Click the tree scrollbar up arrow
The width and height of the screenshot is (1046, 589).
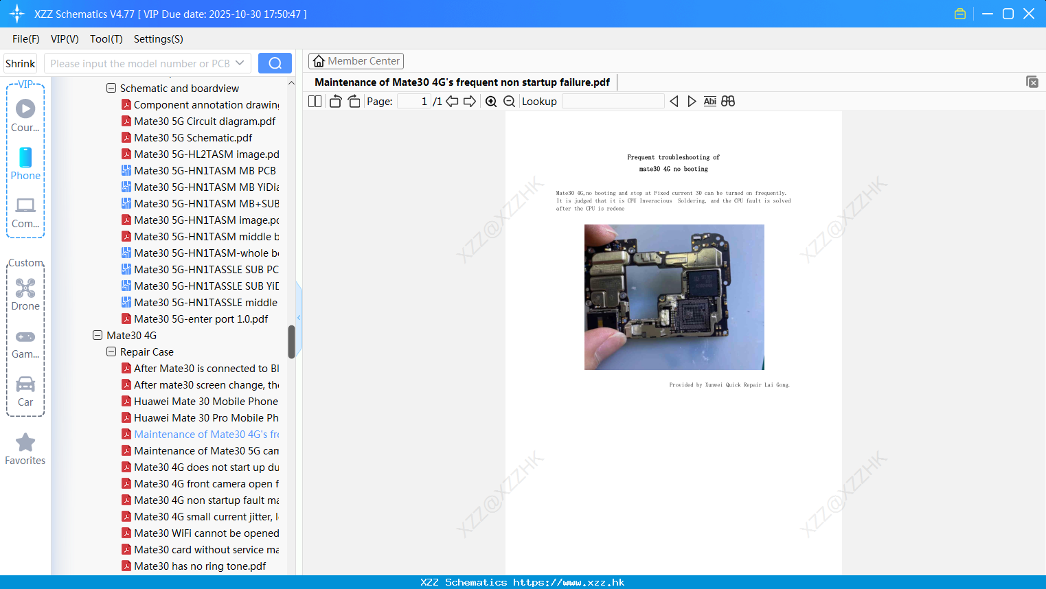291,83
